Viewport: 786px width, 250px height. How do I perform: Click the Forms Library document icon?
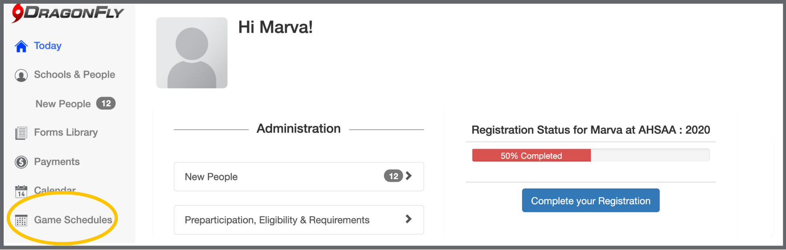pyautogui.click(x=21, y=133)
